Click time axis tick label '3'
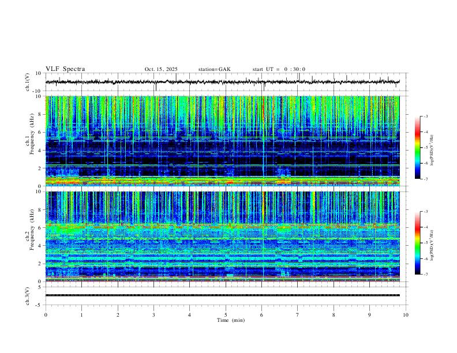This screenshot has height=353, width=457. pyautogui.click(x=153, y=315)
